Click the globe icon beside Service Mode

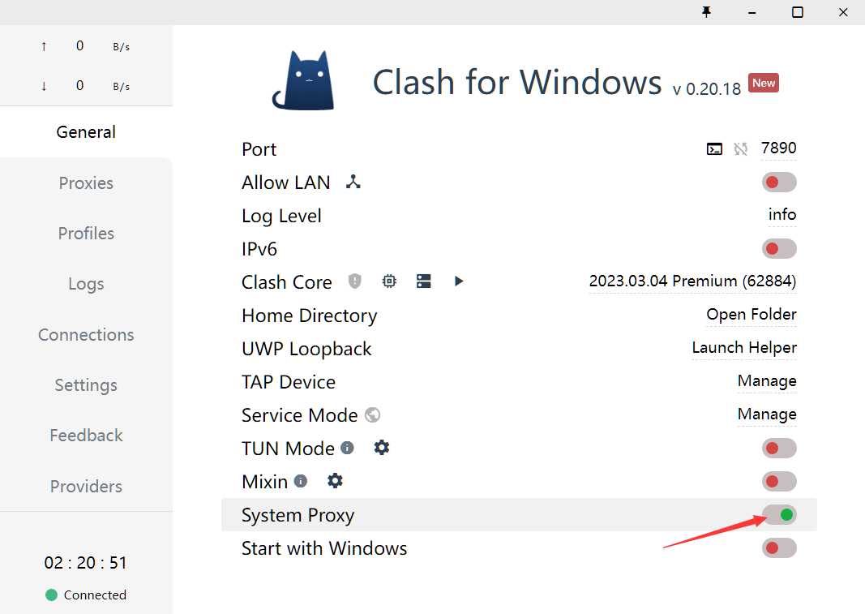373,414
